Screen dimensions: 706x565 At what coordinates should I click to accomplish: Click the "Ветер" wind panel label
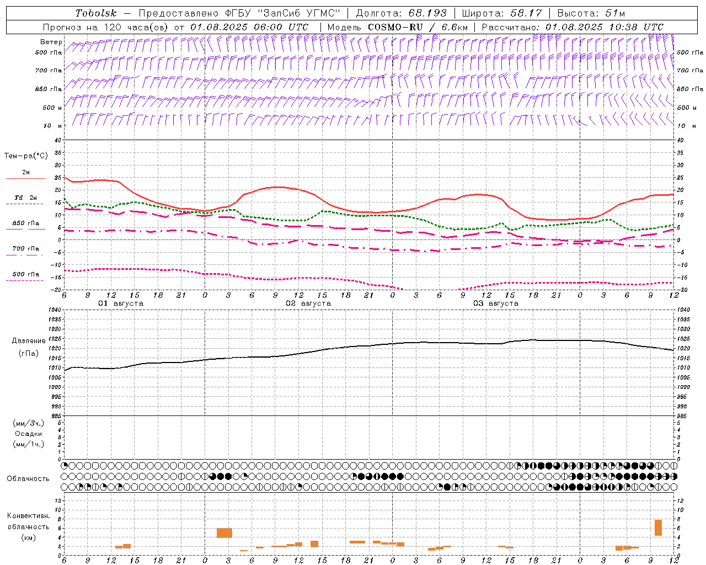[51, 42]
